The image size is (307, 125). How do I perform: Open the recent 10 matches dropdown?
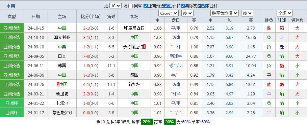click(x=115, y=6)
